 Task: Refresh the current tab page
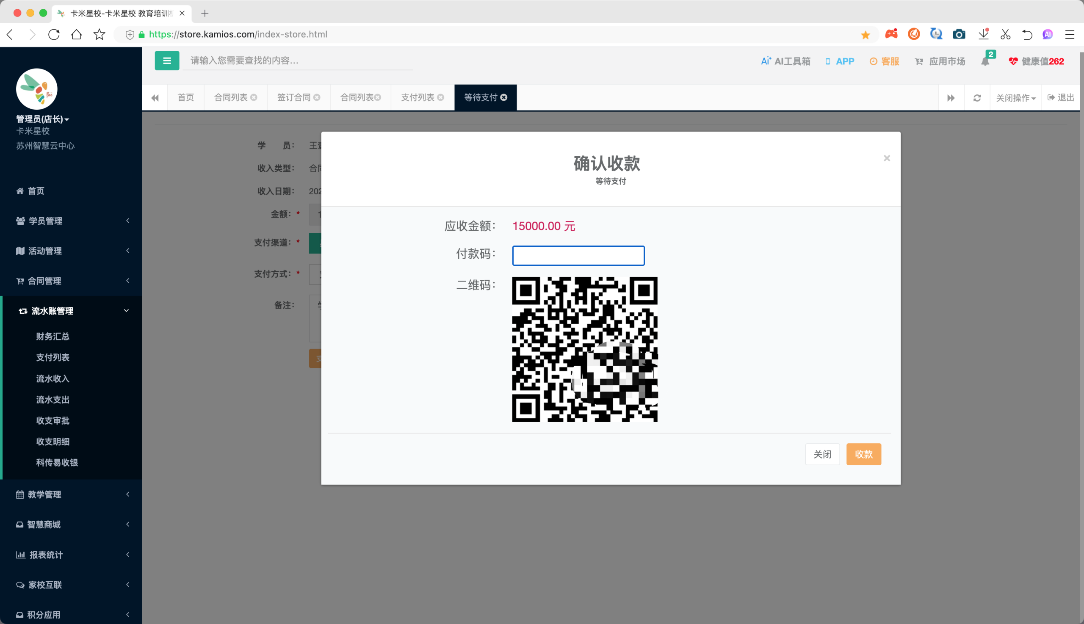977,98
